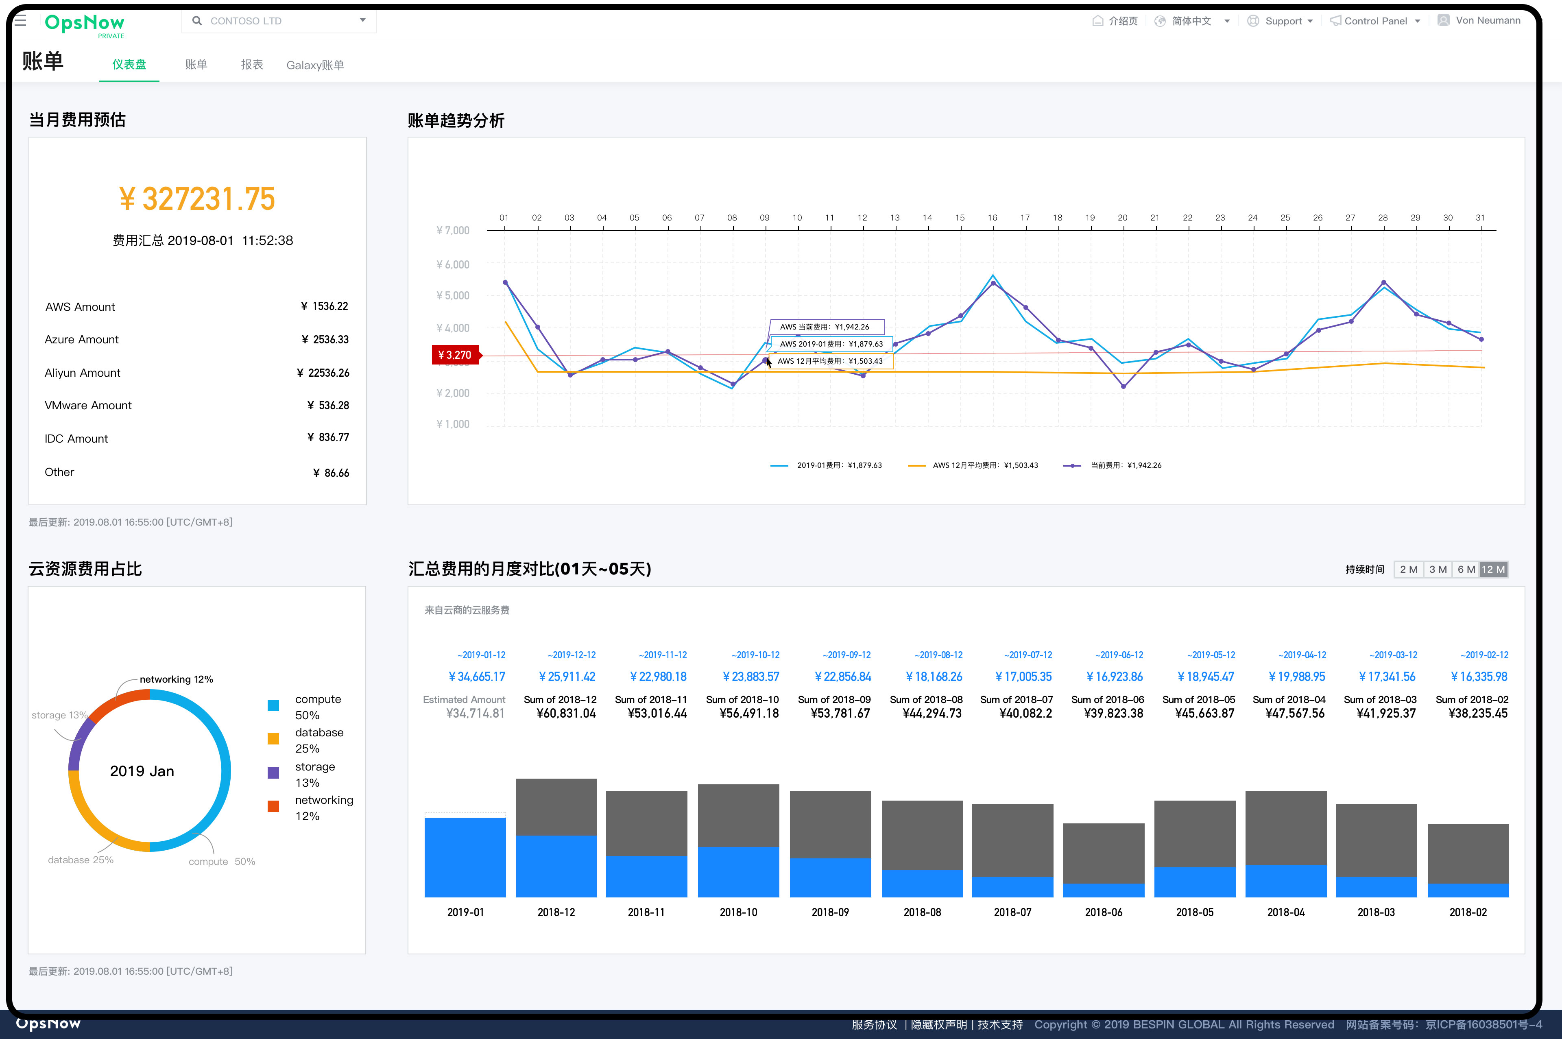
Task: Click Sum of 2018-10 ¥56,491.18
Action: pos(743,706)
